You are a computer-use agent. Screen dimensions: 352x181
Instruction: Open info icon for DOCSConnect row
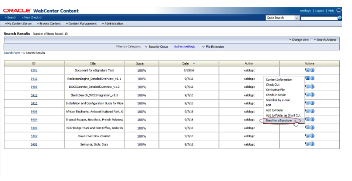(312, 87)
